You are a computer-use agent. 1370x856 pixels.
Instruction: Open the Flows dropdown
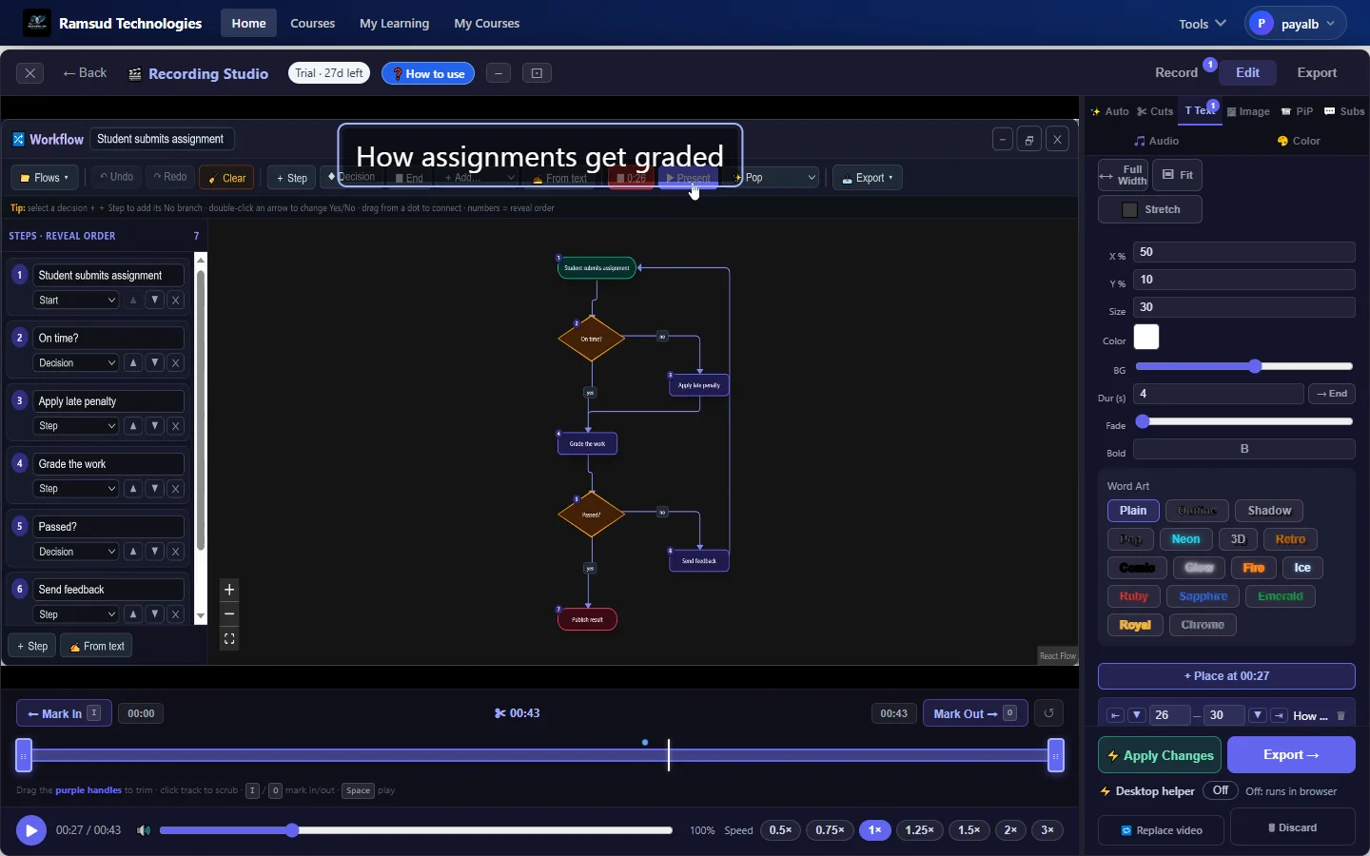(45, 178)
